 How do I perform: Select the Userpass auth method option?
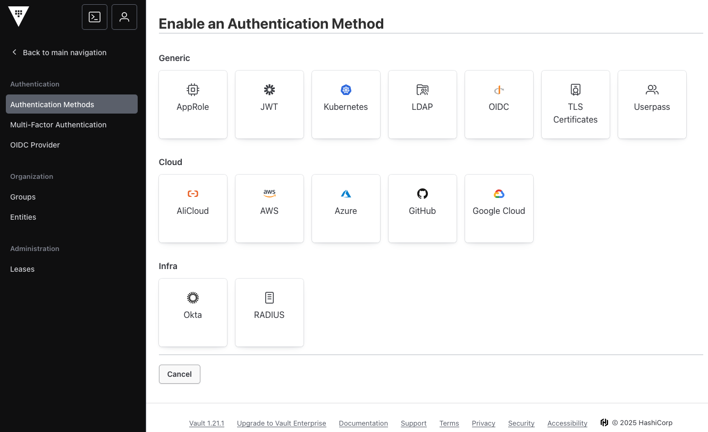pyautogui.click(x=652, y=105)
